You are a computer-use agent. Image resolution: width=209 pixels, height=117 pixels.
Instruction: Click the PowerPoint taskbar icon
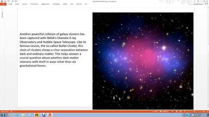click(50, 115)
